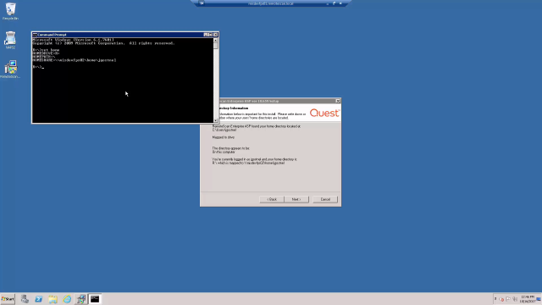542x305 pixels.
Task: Click the Quest logo in the setup dialog
Action: coord(324,113)
